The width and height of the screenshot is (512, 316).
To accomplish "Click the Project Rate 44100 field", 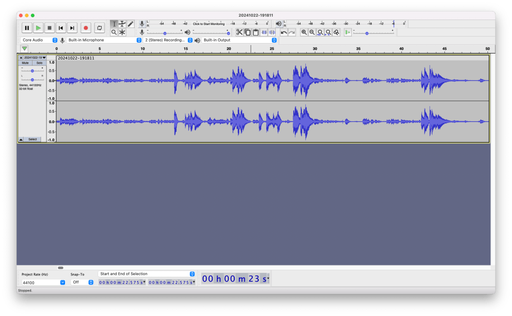I will [x=43, y=282].
